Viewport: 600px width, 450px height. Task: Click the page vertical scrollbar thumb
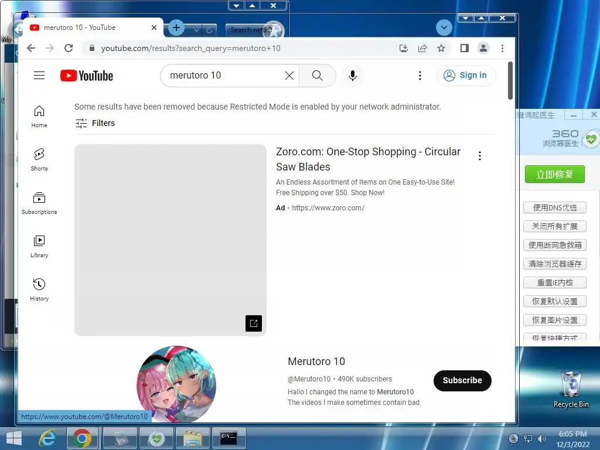click(510, 80)
